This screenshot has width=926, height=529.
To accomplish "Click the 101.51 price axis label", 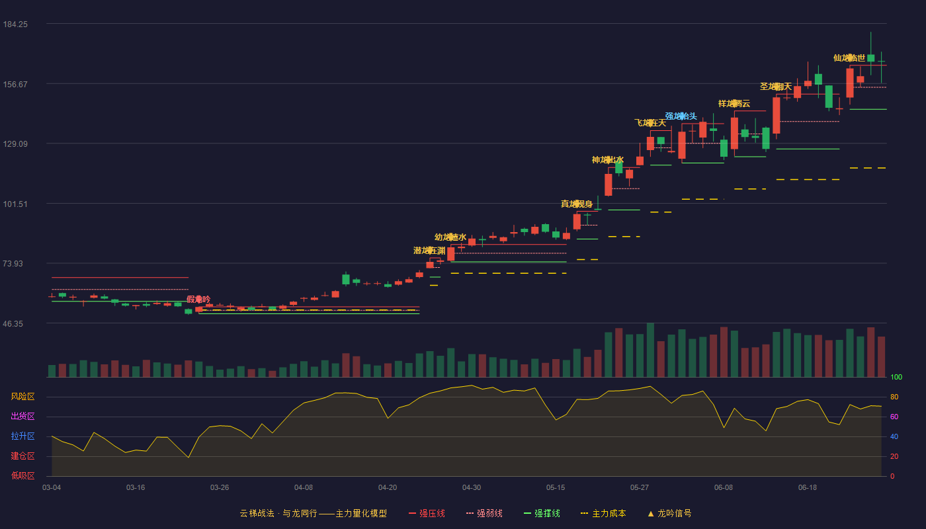I will tap(15, 204).
